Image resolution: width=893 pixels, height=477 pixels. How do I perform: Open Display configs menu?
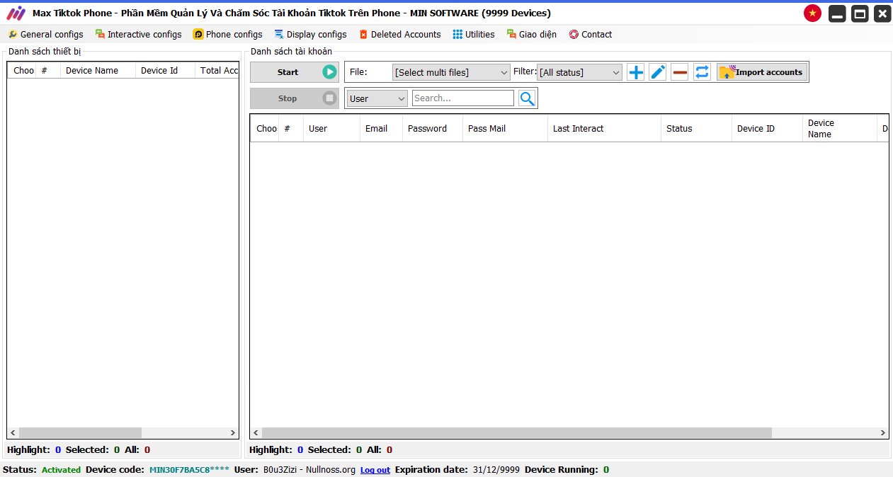point(310,34)
